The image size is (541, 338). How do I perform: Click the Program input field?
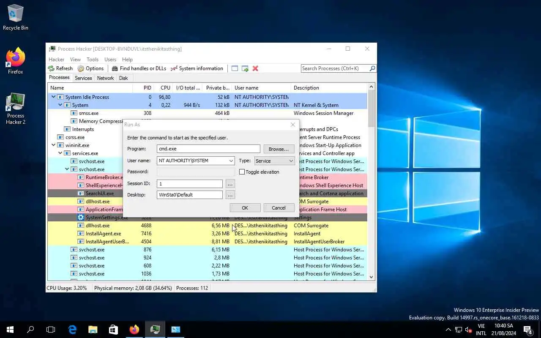point(208,149)
